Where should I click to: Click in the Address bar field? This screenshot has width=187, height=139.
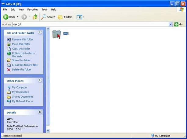92,24
